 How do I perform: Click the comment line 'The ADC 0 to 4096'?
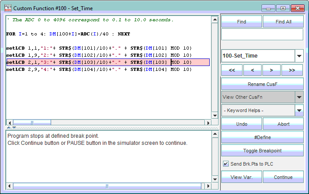coord(90,19)
